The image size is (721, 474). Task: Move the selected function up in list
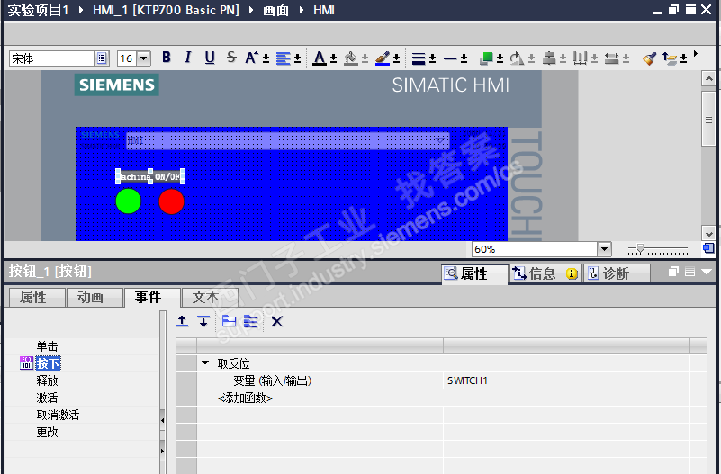click(x=182, y=321)
